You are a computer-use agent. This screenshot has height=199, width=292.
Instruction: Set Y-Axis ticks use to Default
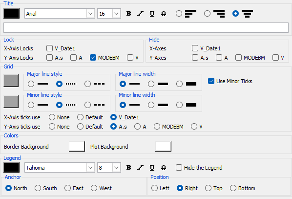[x=80, y=127]
